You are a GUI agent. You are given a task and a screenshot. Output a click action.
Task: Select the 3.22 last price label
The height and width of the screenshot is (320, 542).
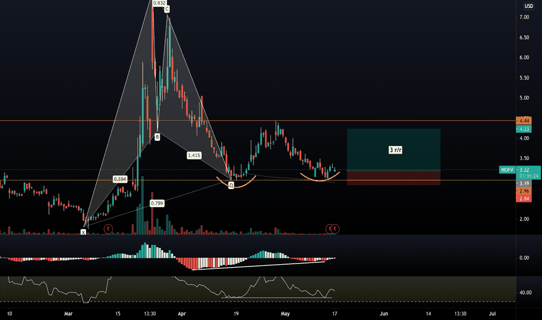[524, 170]
